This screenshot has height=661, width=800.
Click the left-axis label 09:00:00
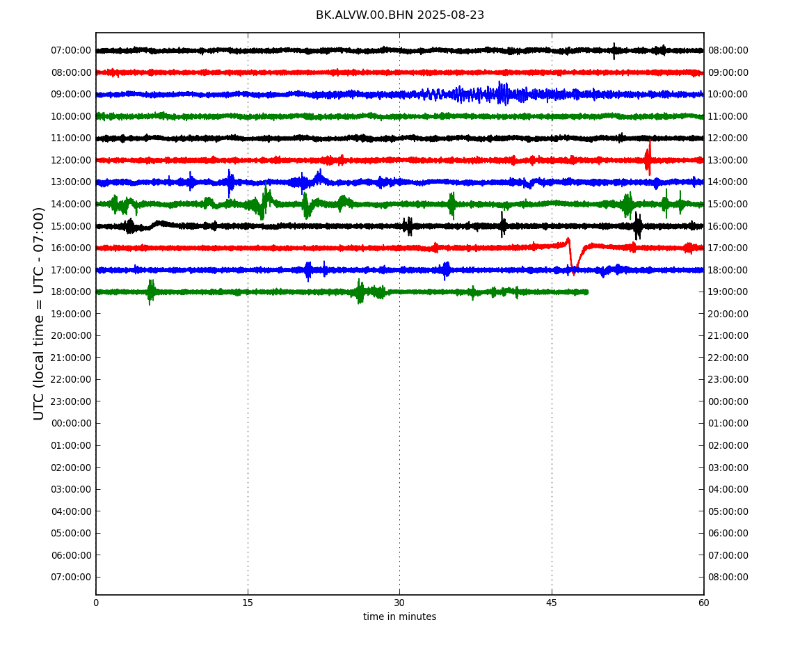[71, 95]
